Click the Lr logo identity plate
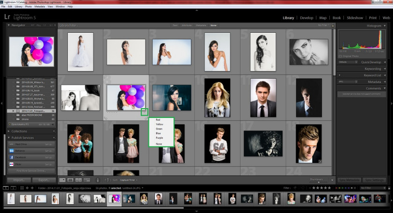The width and height of the screenshot is (393, 213). pyautogui.click(x=7, y=17)
